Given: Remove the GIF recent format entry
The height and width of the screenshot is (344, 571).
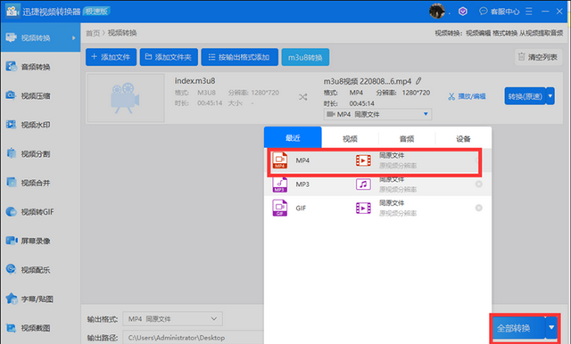Looking at the screenshot, I should point(479,208).
